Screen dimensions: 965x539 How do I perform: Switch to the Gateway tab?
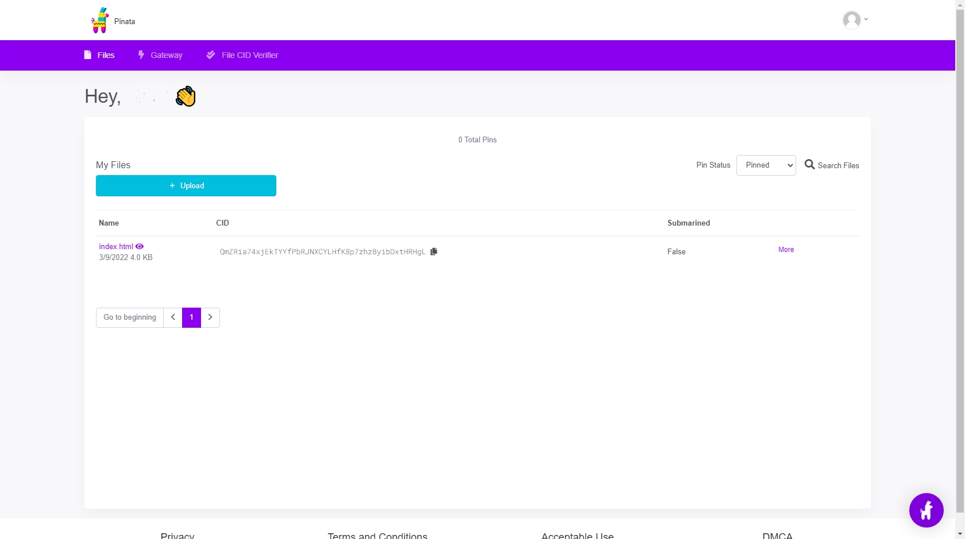pyautogui.click(x=166, y=55)
